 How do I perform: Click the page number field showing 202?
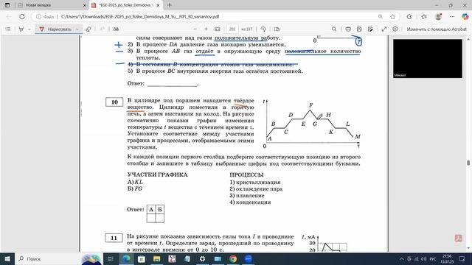(232, 29)
